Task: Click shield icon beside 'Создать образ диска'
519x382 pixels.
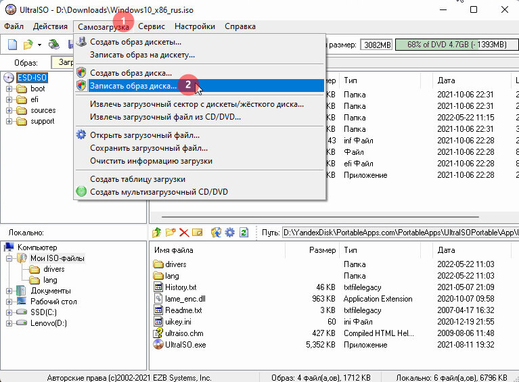Action: point(81,72)
